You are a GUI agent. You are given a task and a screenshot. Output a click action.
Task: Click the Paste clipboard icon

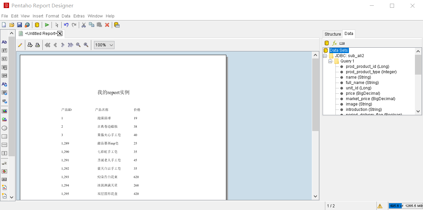tap(99, 25)
